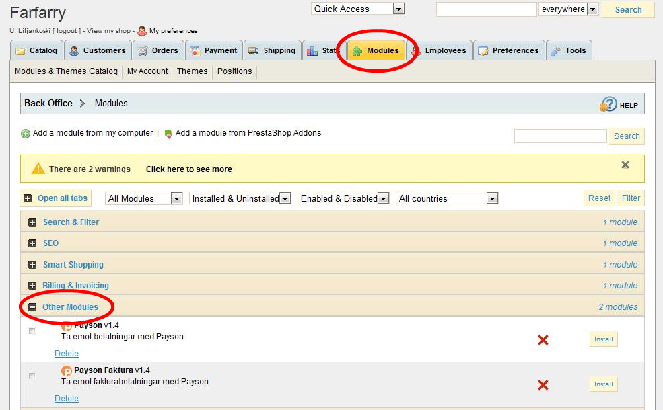
Task: Click the Help question mark icon
Action: [x=608, y=104]
